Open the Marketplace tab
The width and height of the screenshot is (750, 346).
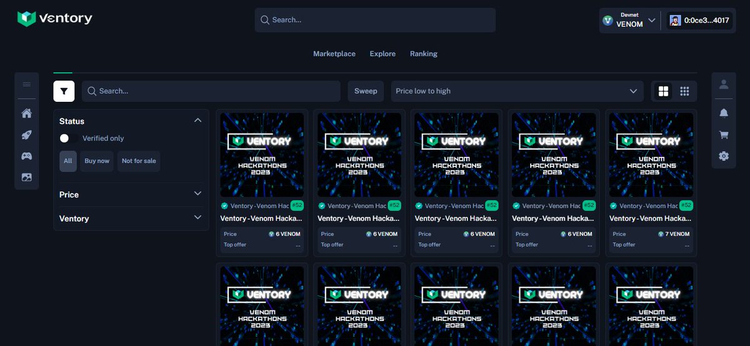[x=334, y=54]
